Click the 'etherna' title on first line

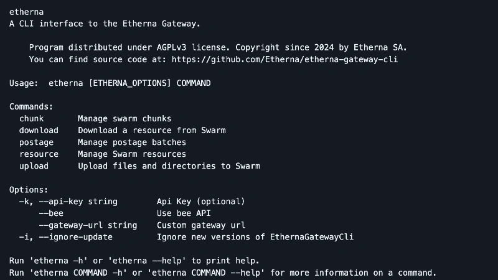26,12
